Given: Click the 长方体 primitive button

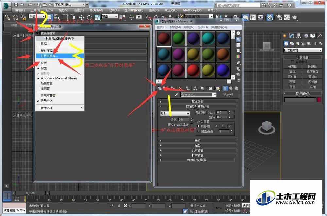Looking at the screenshot, I should [x=292, y=67].
